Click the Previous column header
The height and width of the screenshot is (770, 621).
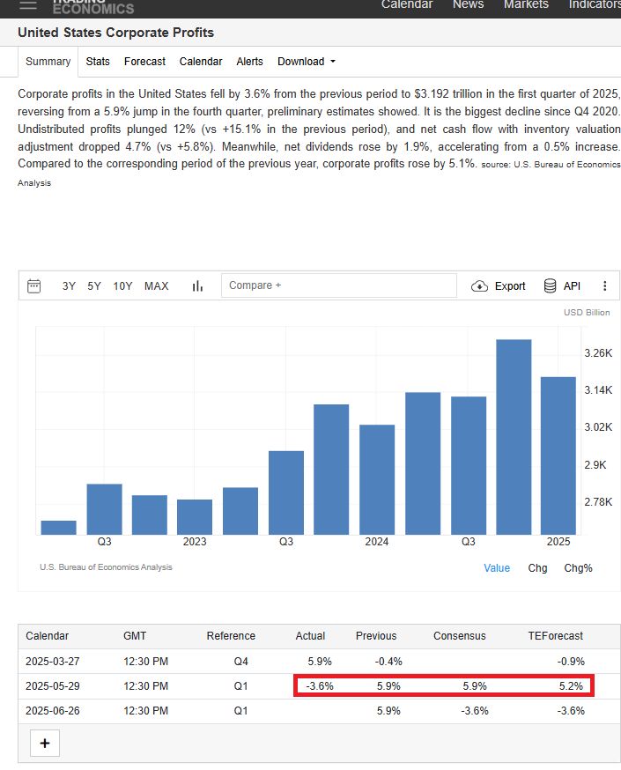point(376,636)
